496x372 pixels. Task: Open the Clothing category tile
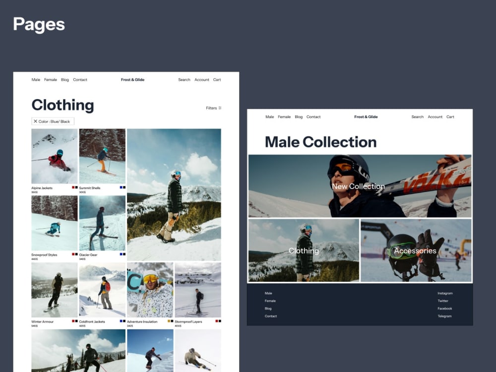pos(304,250)
